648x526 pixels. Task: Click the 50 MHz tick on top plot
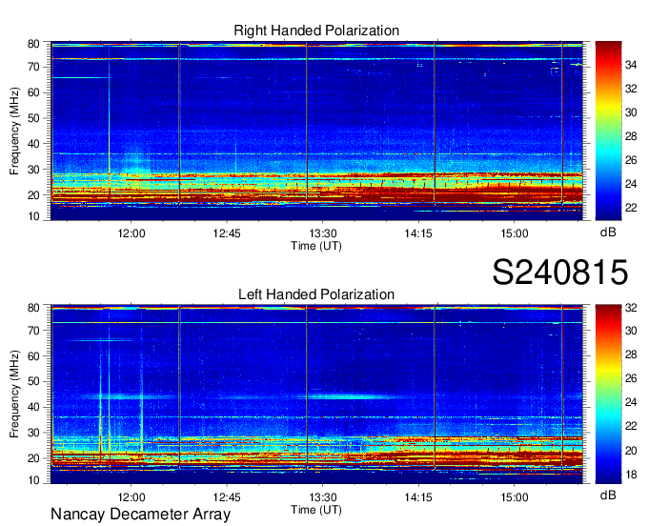34,118
